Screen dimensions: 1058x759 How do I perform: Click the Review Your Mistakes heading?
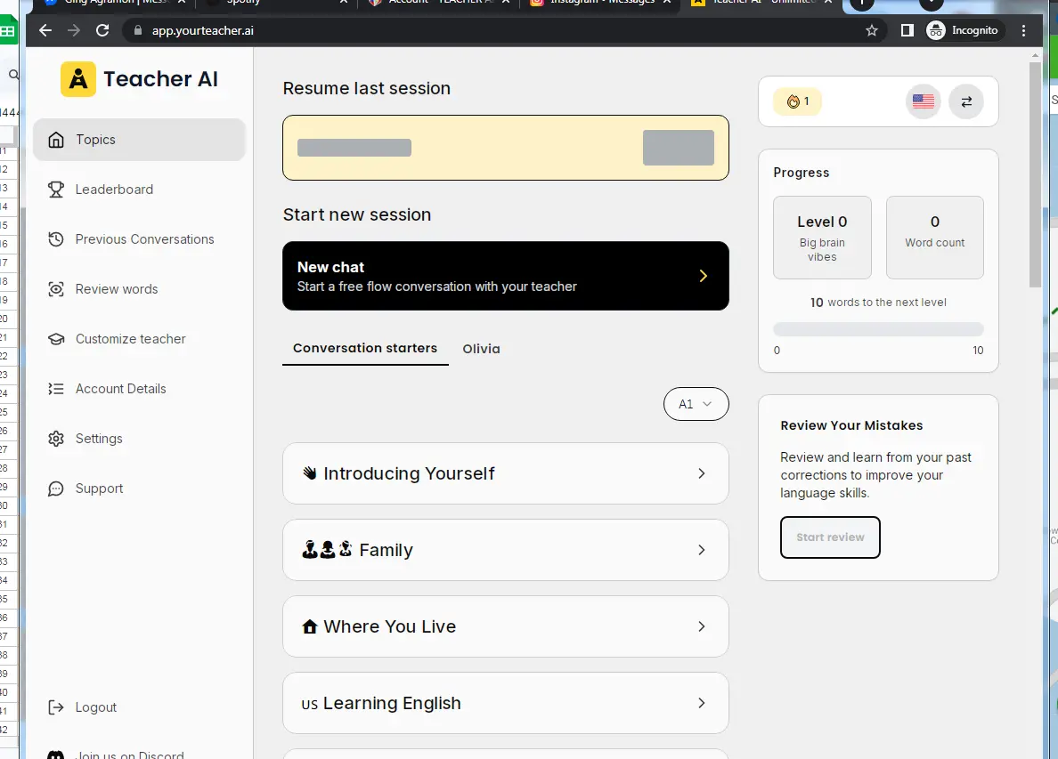[851, 425]
